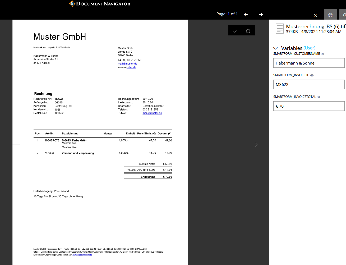346x265 pixels.
Task: Open the settings gear tab
Action: point(330,15)
